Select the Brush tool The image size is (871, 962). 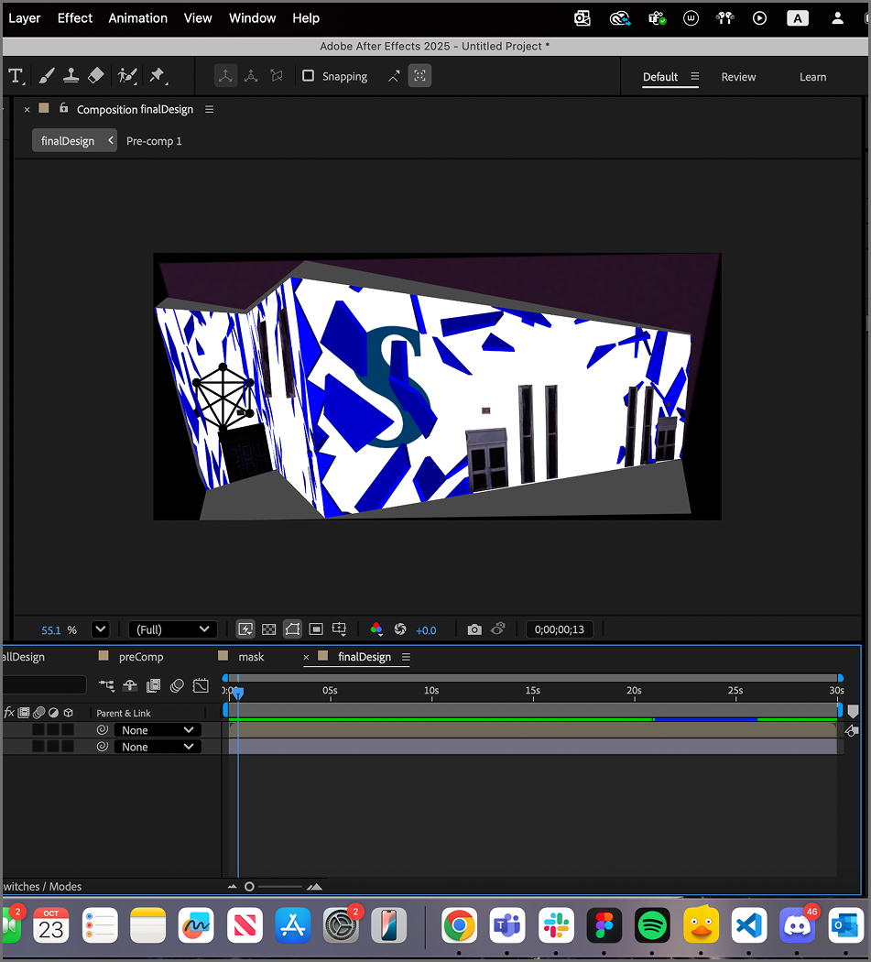click(x=47, y=75)
